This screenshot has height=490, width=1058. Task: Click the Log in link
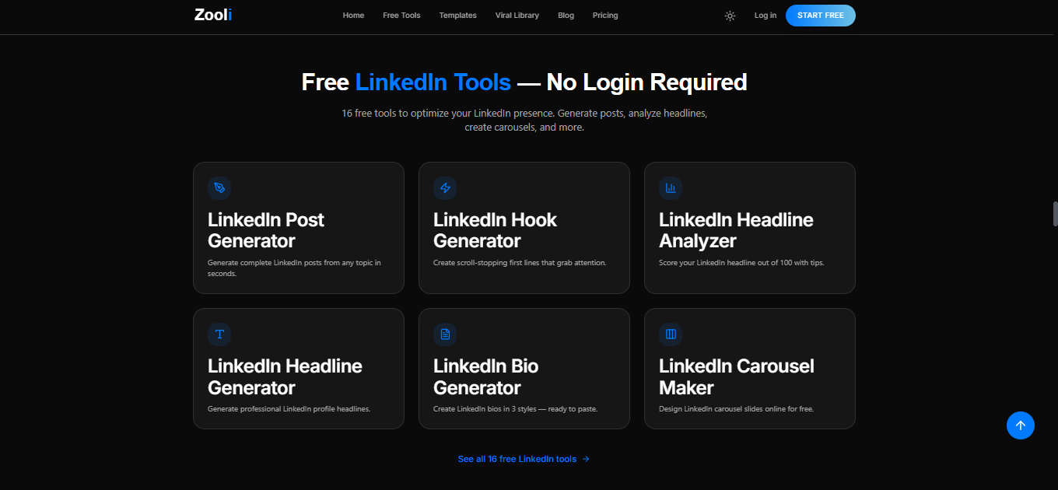click(765, 16)
